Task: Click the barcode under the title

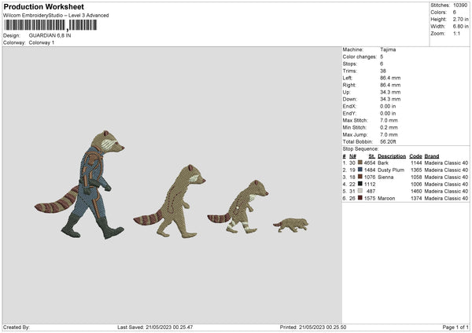Action: pos(50,25)
